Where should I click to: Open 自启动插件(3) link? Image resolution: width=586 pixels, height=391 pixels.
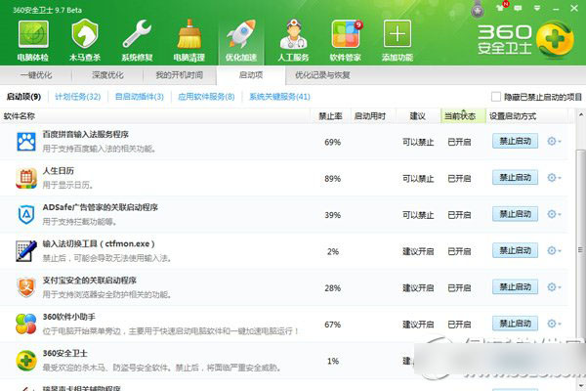[140, 97]
